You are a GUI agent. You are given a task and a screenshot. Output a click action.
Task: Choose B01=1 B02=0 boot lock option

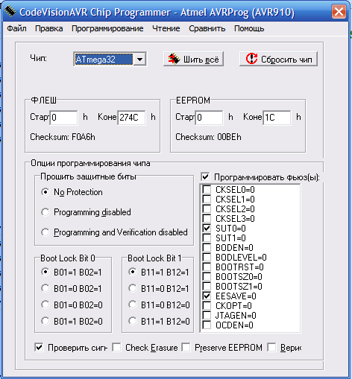45,321
